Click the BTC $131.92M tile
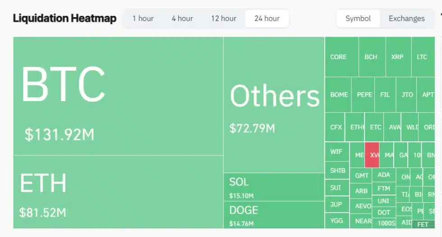The height and width of the screenshot is (237, 442). [118, 96]
